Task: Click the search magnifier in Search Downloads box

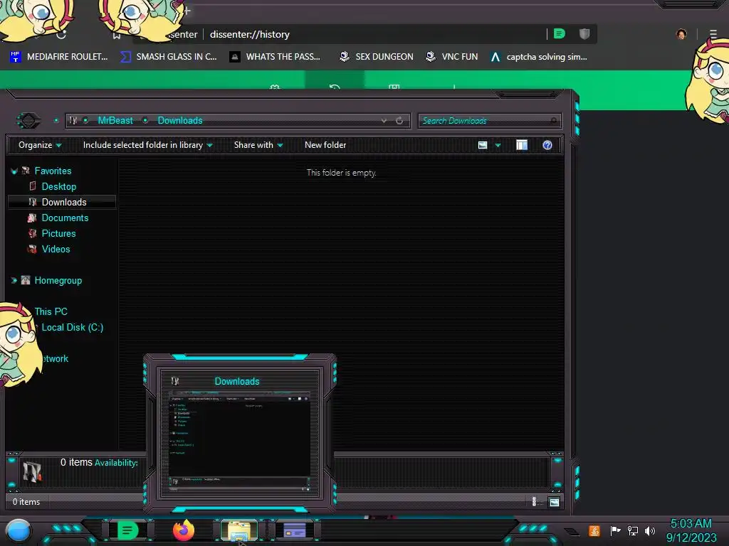Action: 554,121
